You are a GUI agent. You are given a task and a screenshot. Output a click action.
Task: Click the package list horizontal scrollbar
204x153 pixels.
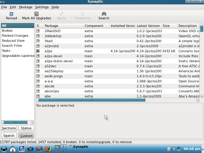coord(92,100)
